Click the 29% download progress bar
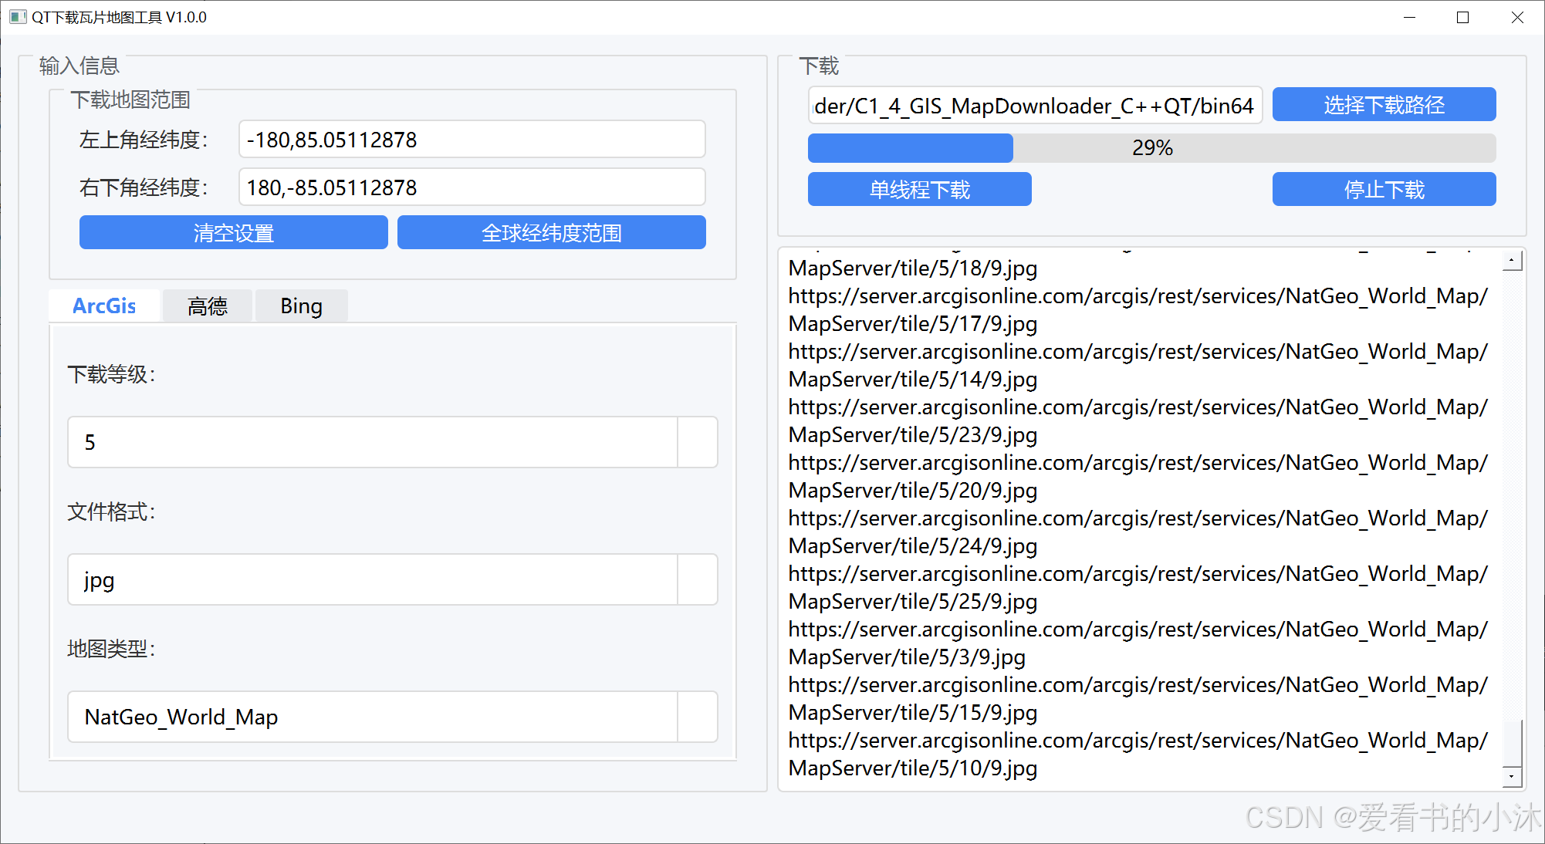 [x=1151, y=147]
